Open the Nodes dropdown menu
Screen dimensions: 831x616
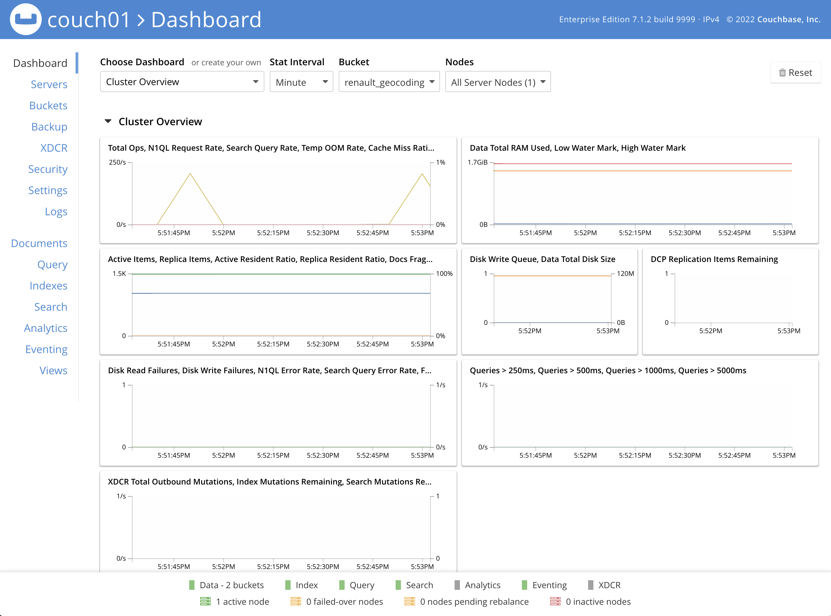click(498, 81)
